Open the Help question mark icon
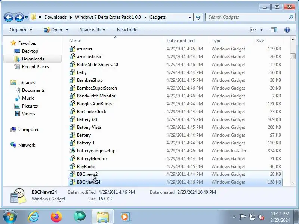 [287, 30]
